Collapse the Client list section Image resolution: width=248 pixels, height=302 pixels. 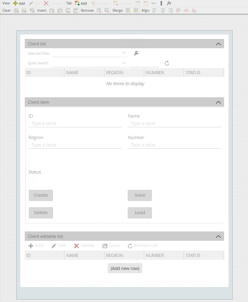(218, 44)
